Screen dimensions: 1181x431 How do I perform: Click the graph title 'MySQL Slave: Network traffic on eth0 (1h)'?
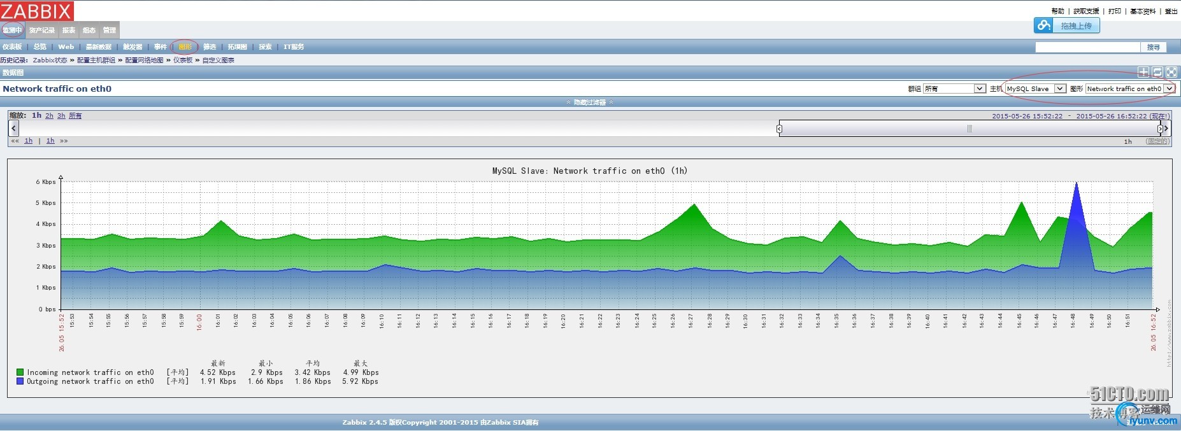590,171
